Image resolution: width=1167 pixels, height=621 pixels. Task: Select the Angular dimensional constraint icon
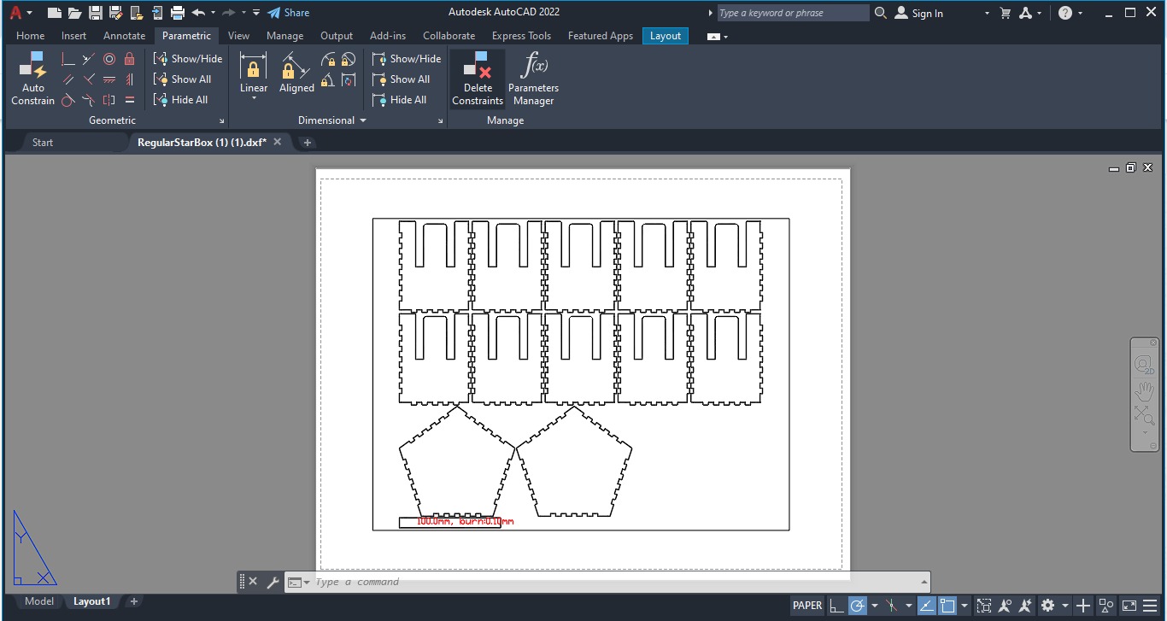[329, 81]
